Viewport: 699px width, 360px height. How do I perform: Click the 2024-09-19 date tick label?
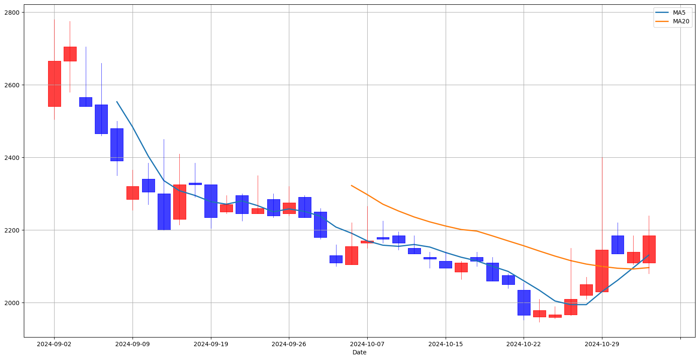(211, 344)
